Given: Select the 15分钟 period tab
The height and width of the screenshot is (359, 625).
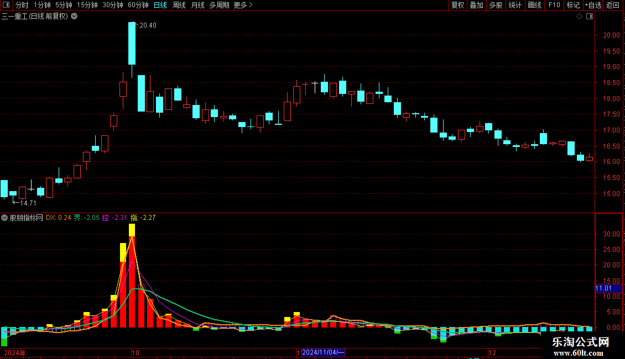Looking at the screenshot, I should pos(87,5).
